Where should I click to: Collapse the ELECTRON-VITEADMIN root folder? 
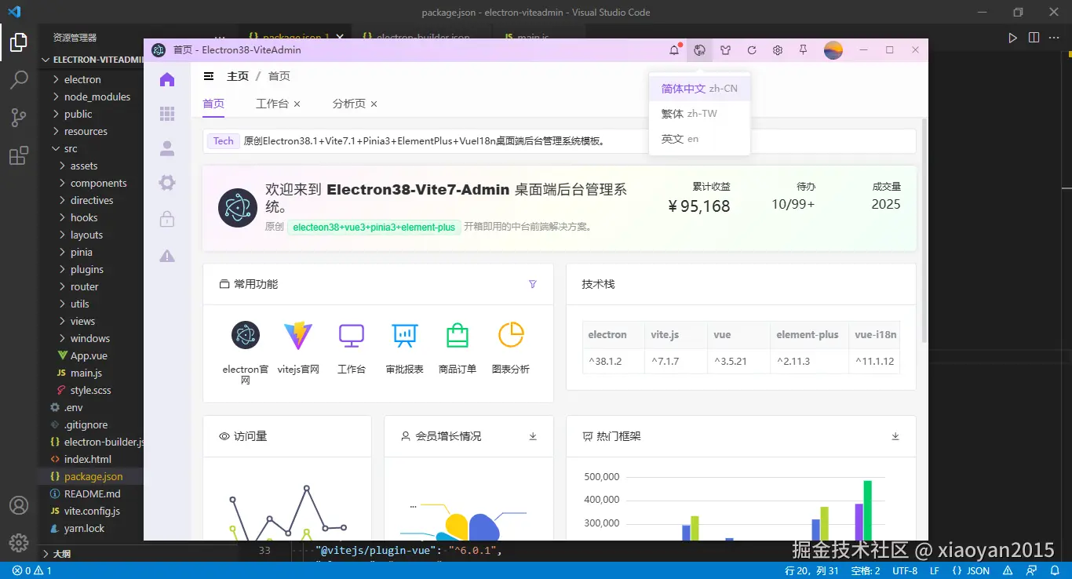click(x=91, y=60)
